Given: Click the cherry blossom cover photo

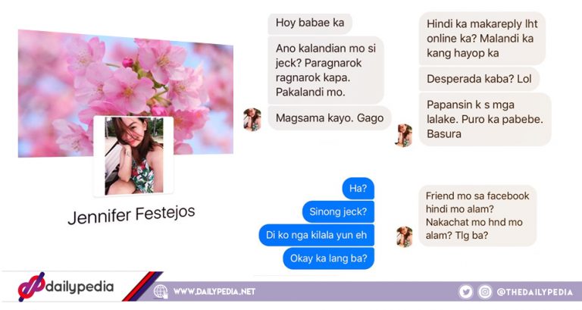Looking at the screenshot, I should 126,92.
